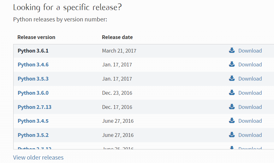Click Download text for Python 3.6.1
The height and width of the screenshot is (163, 274).
[250, 51]
